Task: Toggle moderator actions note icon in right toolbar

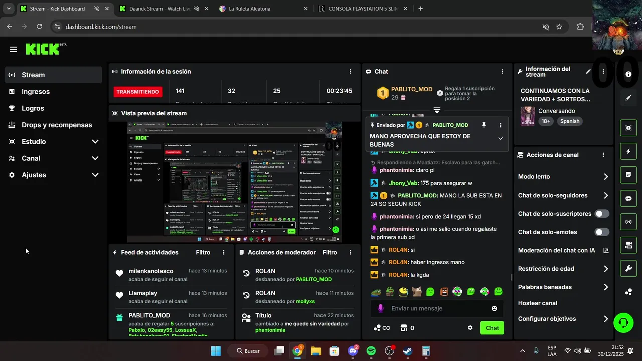Action: (x=628, y=175)
